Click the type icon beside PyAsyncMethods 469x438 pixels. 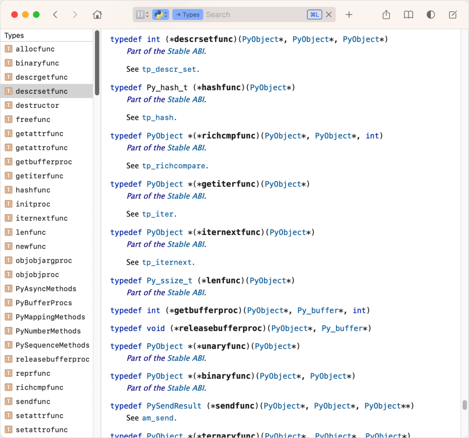point(9,289)
